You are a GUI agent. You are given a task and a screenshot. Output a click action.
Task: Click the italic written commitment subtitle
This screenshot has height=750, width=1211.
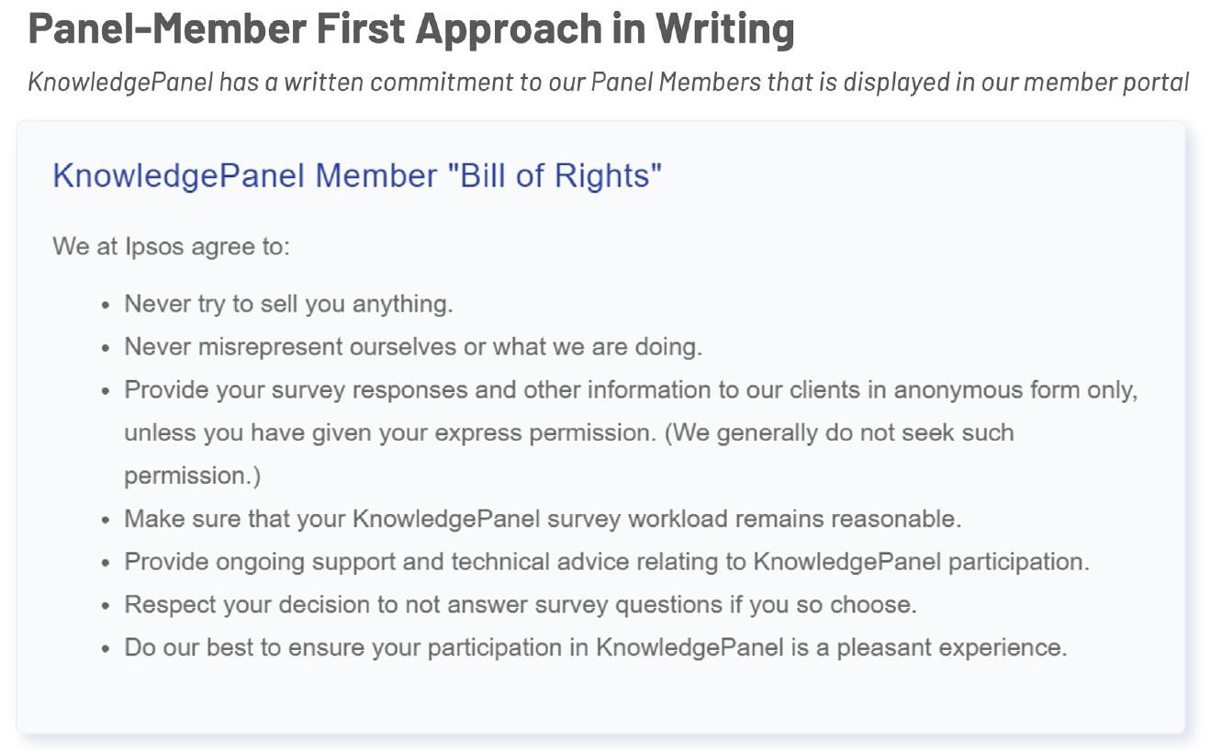point(608,83)
